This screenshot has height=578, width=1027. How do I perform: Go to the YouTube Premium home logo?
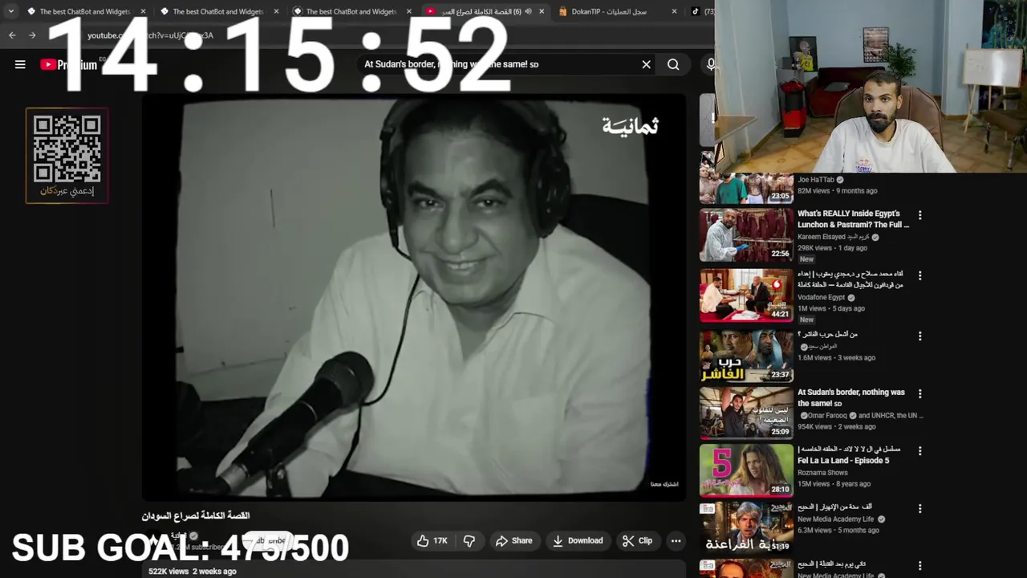click(68, 65)
